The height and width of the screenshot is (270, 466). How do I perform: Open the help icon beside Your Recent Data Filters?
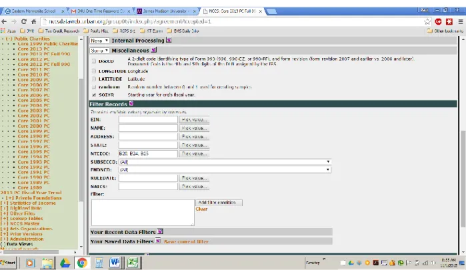[160, 231]
